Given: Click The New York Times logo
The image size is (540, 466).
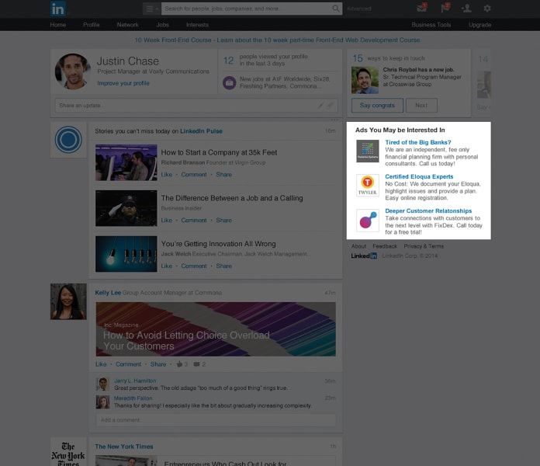Looking at the screenshot, I should [x=68, y=452].
